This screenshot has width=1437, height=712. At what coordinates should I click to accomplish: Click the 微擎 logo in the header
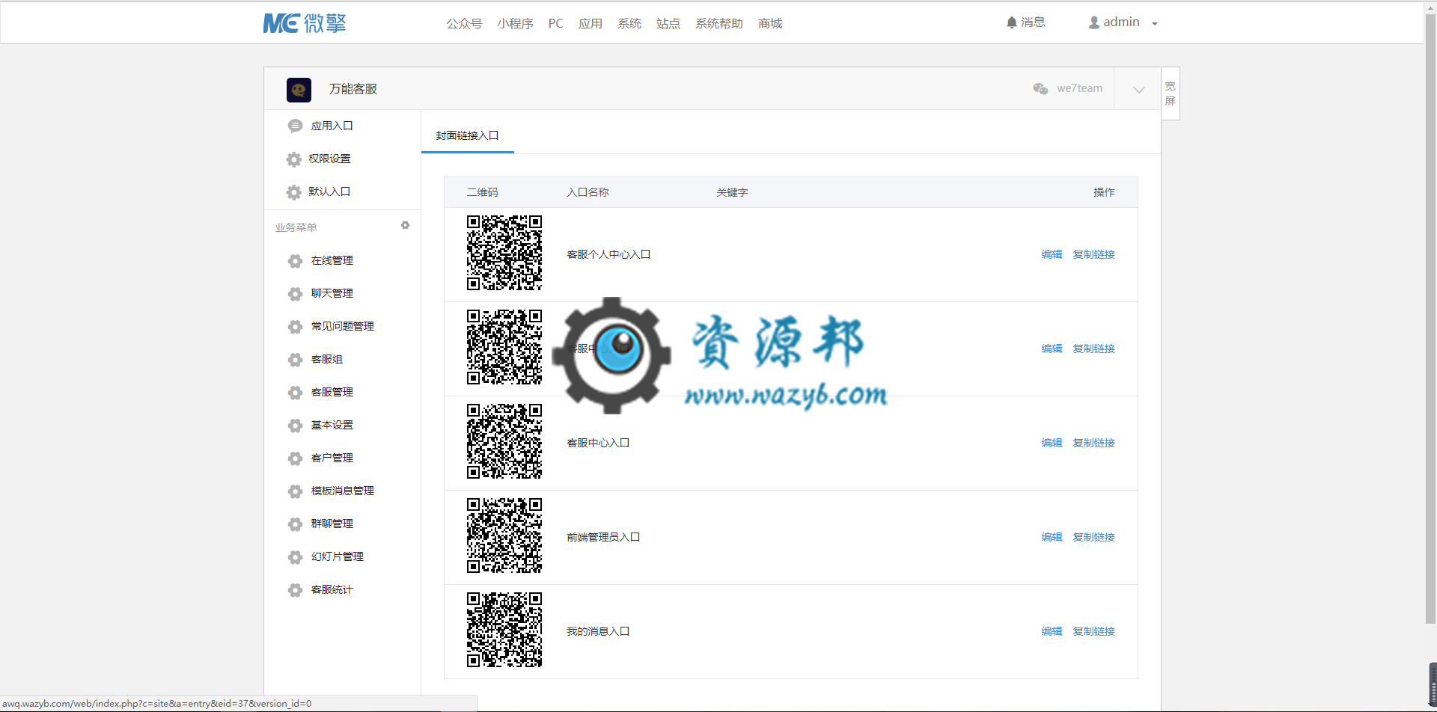(305, 23)
